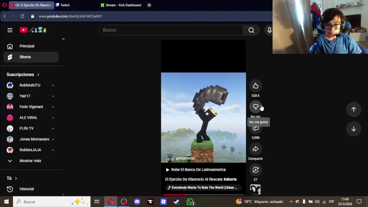Open RobleisIUTU subscription channel
The height and width of the screenshot is (207, 368).
pos(31,85)
